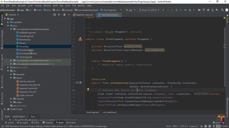Expand the manifests folder
The height and width of the screenshot is (128, 229).
[x=8, y=22]
